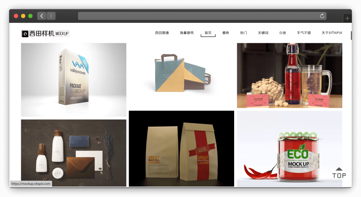The height and width of the screenshot is (197, 361).
Task: Click the browser forward arrow button
Action: tap(51, 16)
